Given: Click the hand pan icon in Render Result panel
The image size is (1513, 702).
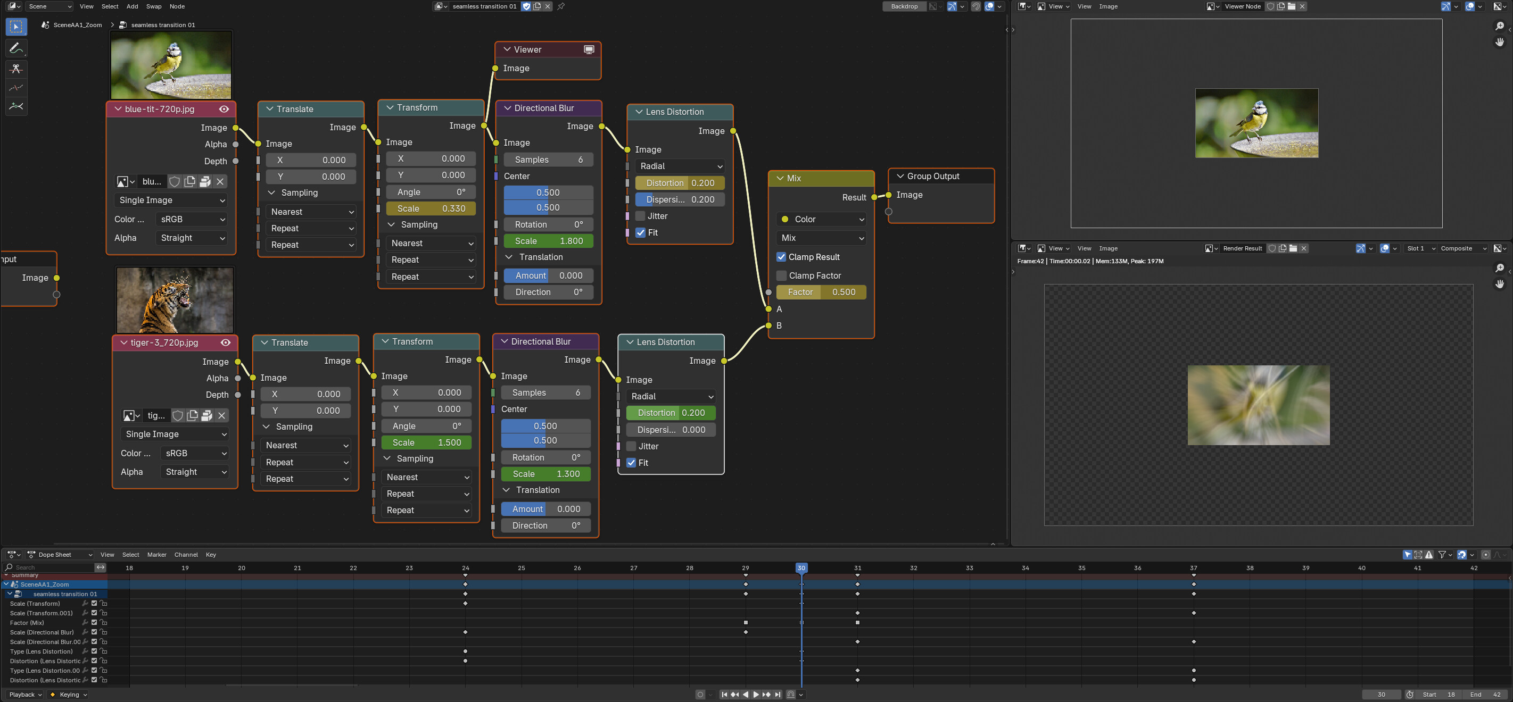Looking at the screenshot, I should pos(1500,284).
